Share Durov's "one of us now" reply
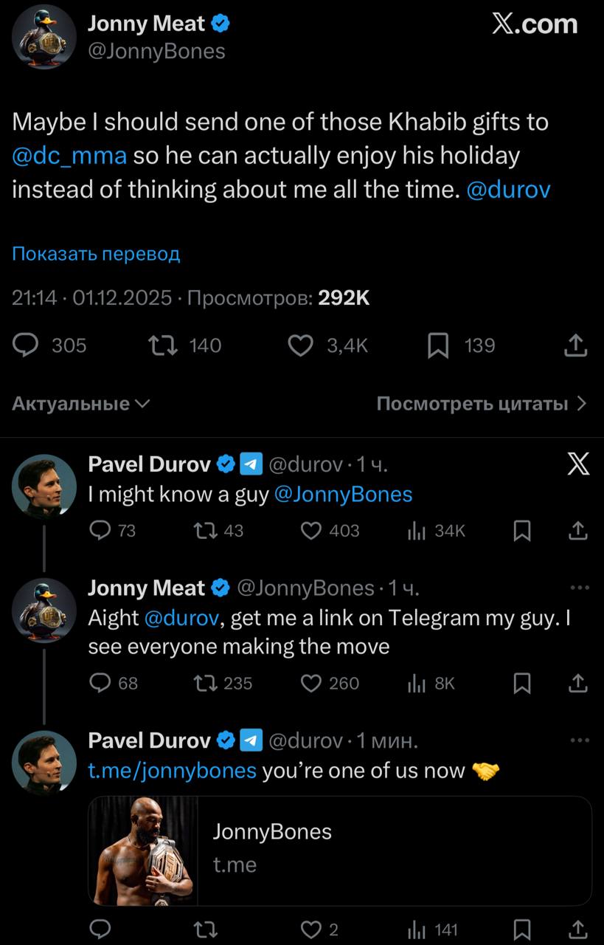The image size is (604, 945). pyautogui.click(x=579, y=929)
